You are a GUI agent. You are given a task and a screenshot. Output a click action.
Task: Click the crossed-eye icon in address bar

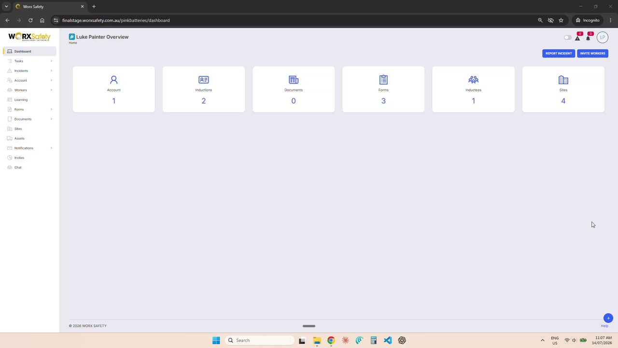pos(550,20)
